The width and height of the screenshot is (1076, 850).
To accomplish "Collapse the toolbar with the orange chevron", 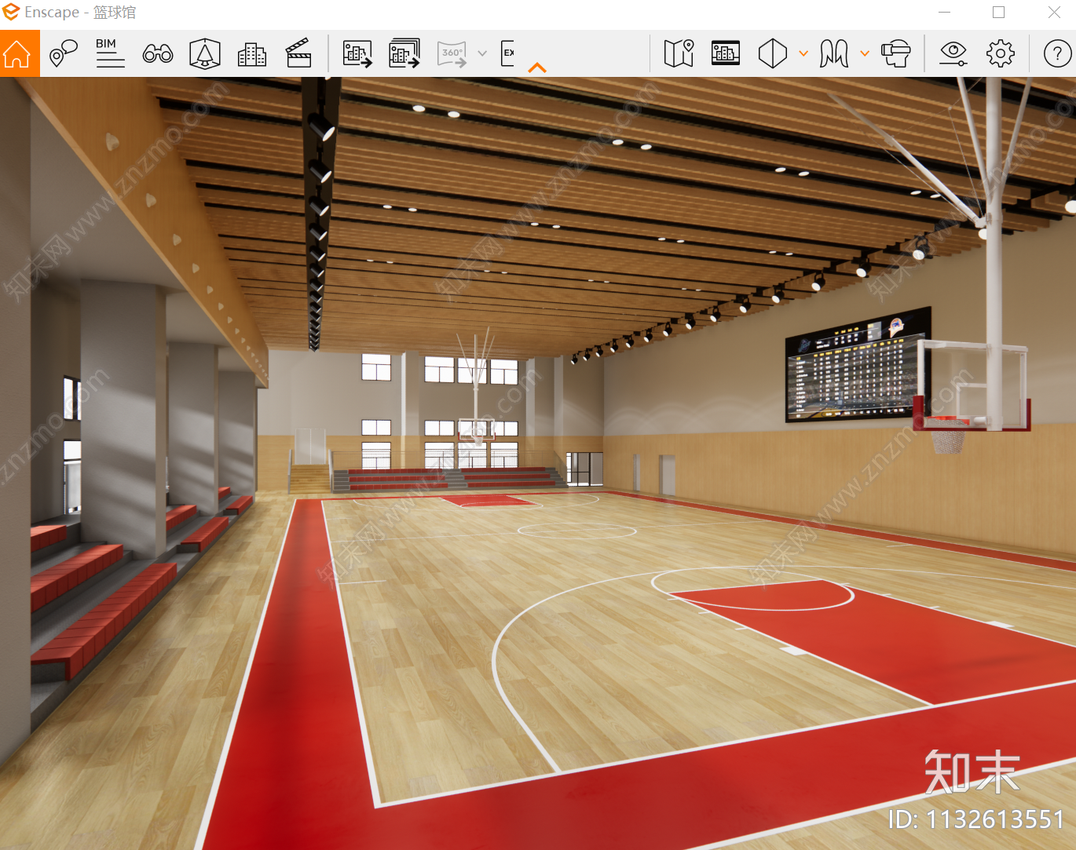I will (537, 68).
